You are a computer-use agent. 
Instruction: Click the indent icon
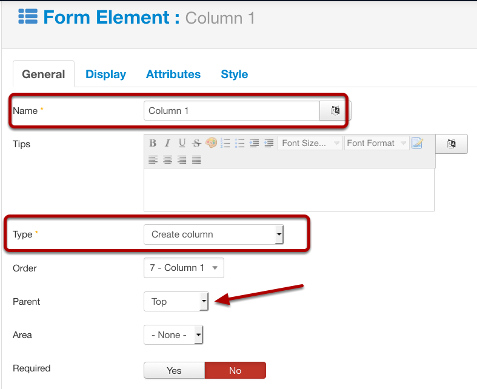tap(254, 143)
